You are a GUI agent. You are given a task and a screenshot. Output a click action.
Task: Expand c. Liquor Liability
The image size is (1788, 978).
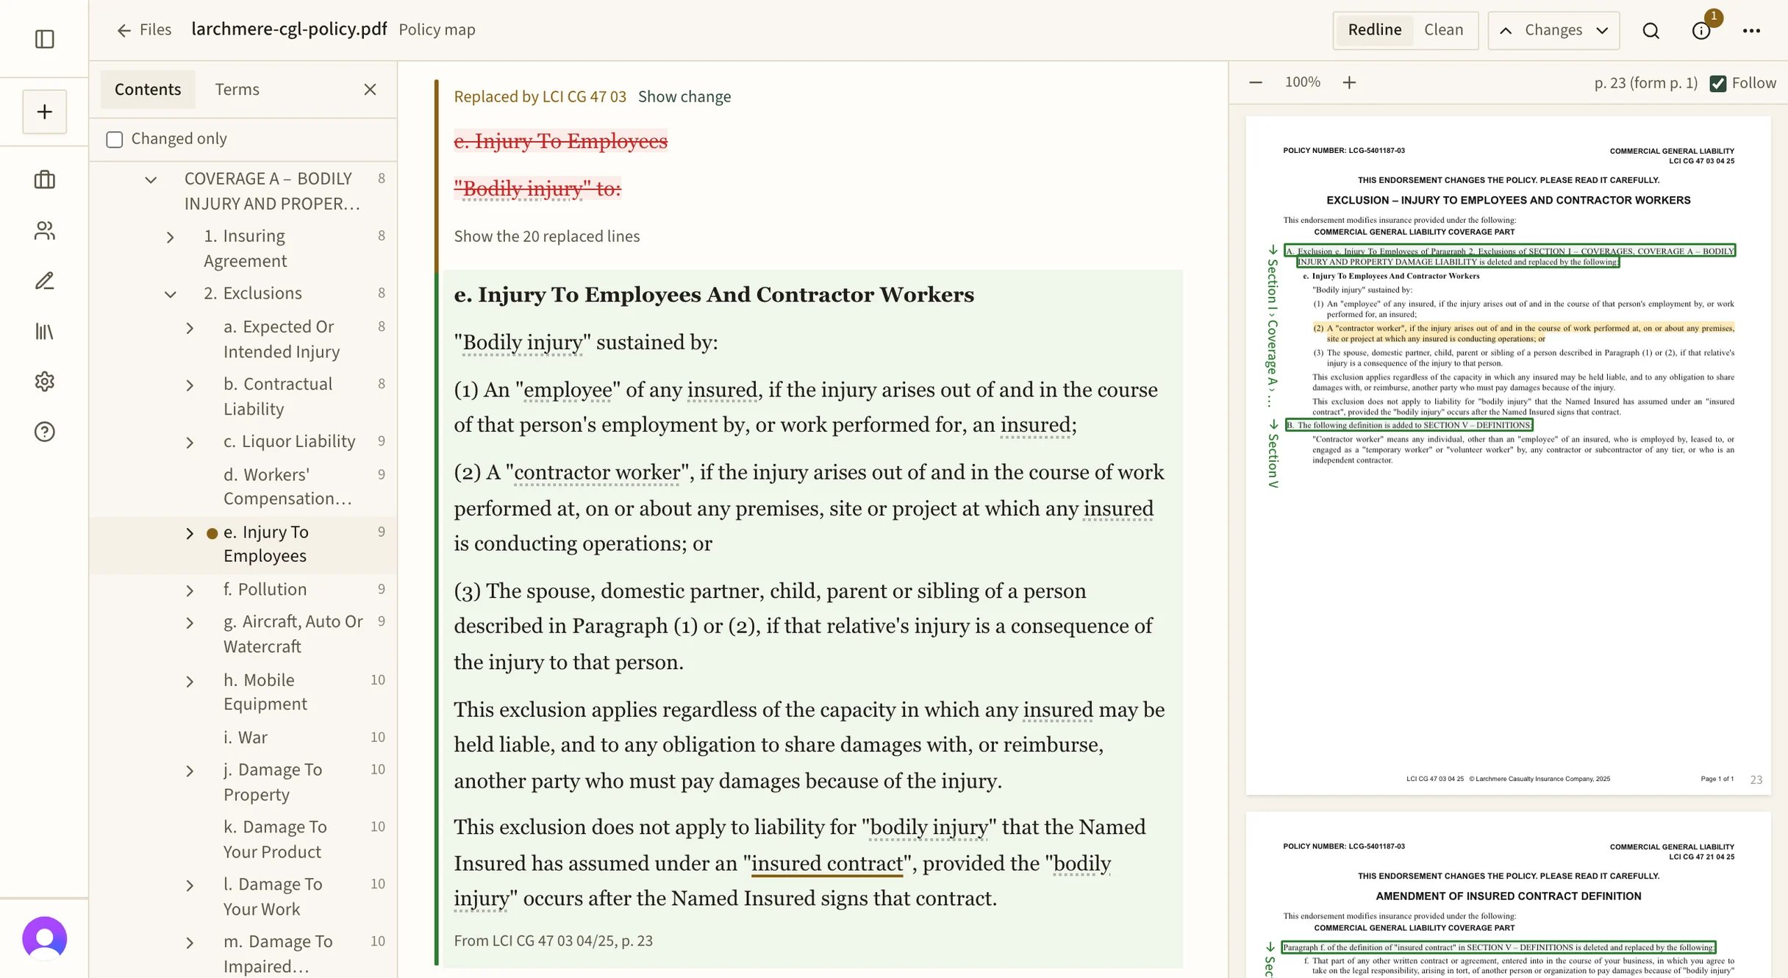tap(190, 443)
